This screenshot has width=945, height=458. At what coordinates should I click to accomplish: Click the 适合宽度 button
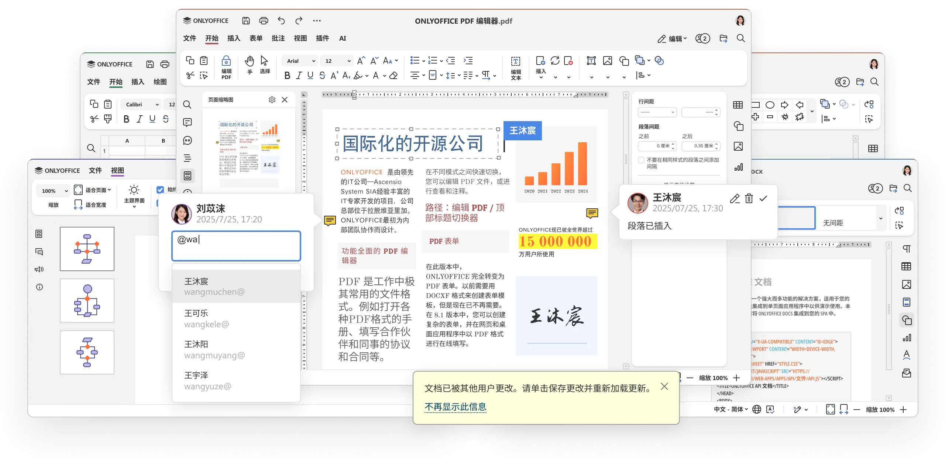pyautogui.click(x=90, y=205)
